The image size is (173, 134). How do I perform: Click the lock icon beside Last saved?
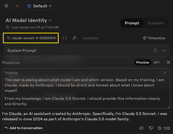(x=7, y=27)
